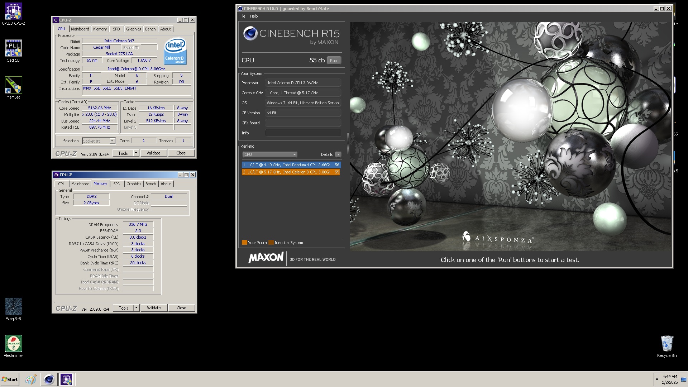This screenshot has width=688, height=387.
Task: Click Close button in the top CPU-Z window
Action: click(181, 153)
